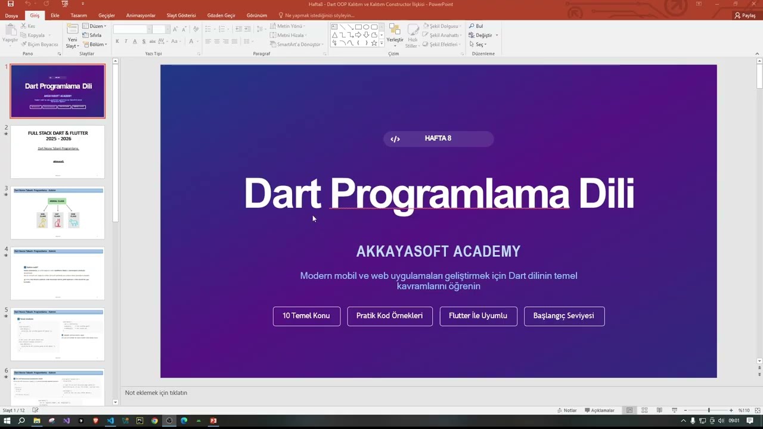Toggle align left paragraph button

pyautogui.click(x=209, y=41)
